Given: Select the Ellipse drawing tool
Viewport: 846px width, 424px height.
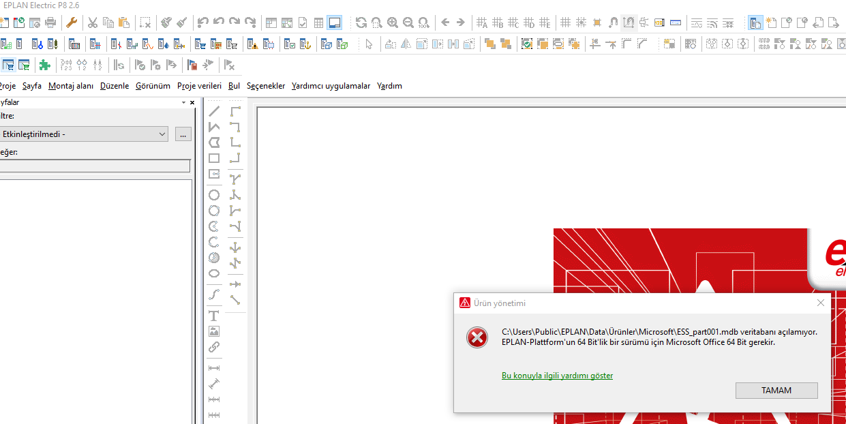Looking at the screenshot, I should [x=214, y=273].
